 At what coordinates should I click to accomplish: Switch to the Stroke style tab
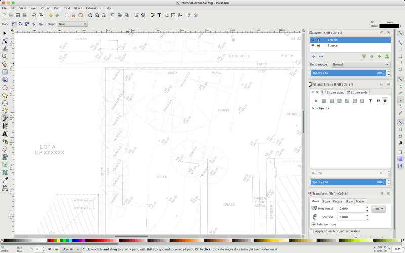click(357, 92)
